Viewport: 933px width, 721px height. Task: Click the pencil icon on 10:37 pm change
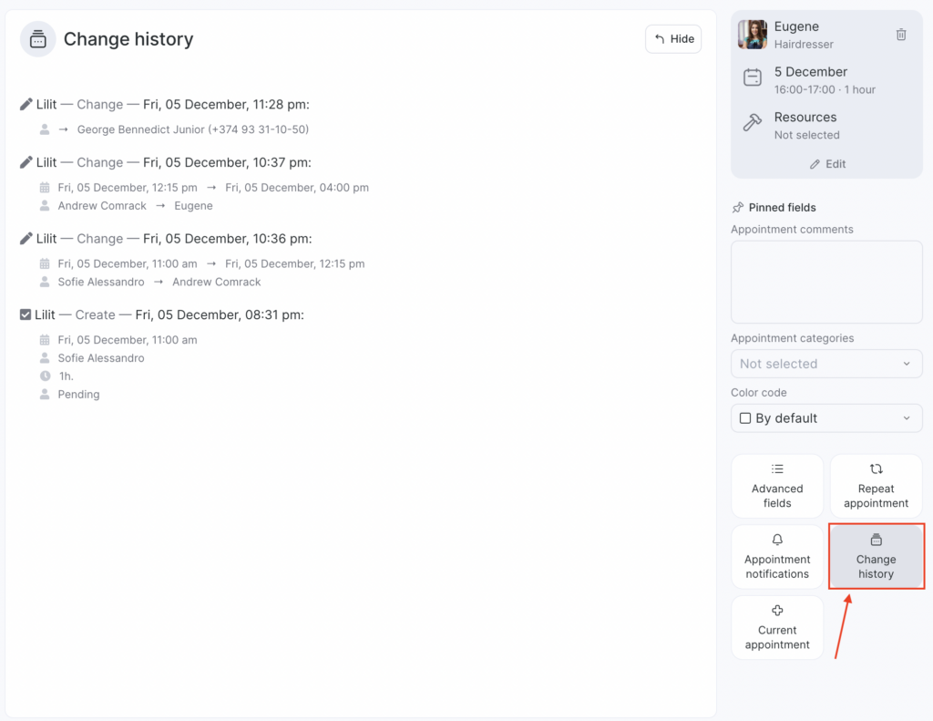click(26, 162)
